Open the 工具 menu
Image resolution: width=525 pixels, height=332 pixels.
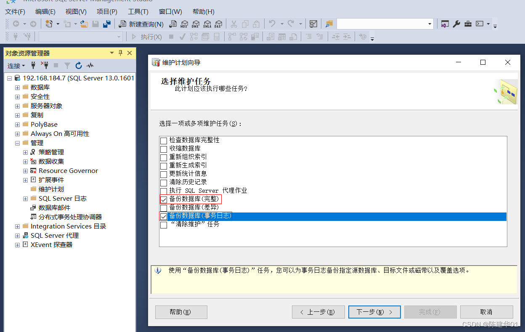[x=138, y=11]
